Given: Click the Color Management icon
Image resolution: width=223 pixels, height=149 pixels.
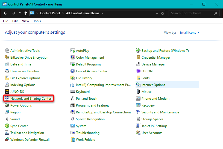Looking at the screenshot, I should click(73, 58).
